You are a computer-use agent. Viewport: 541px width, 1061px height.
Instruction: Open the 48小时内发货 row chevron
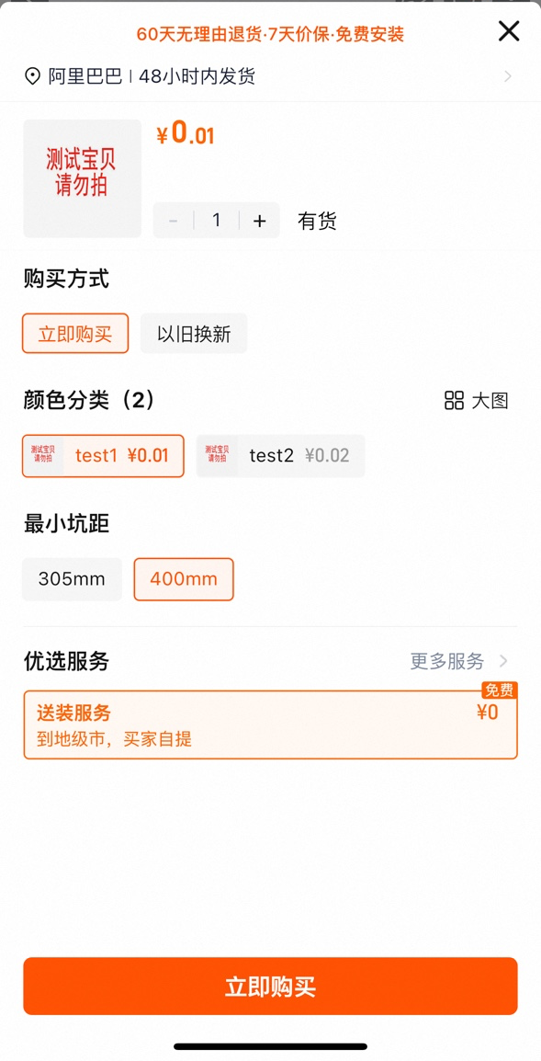(507, 76)
